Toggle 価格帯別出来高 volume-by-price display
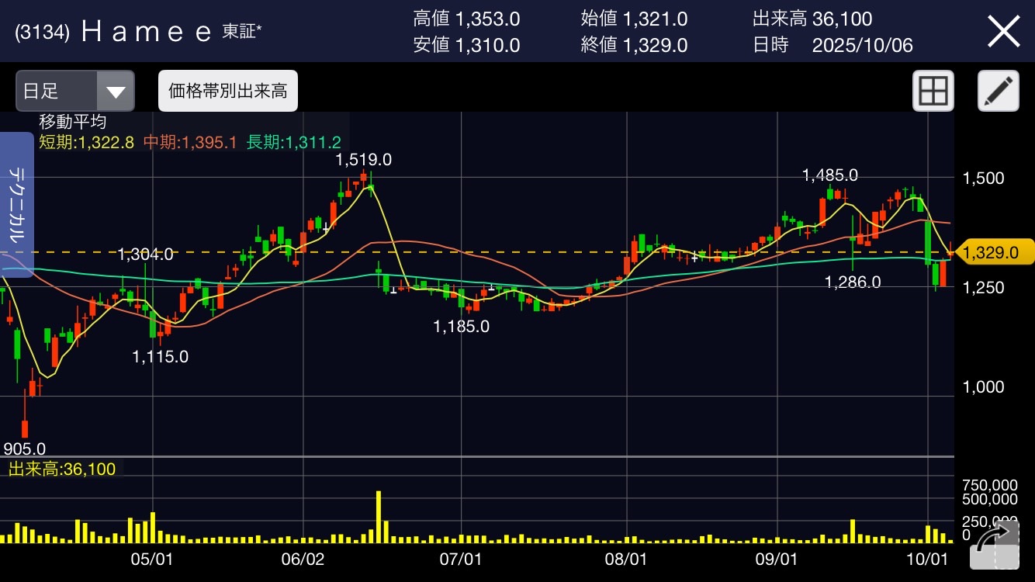Image resolution: width=1035 pixels, height=582 pixels. 227,92
